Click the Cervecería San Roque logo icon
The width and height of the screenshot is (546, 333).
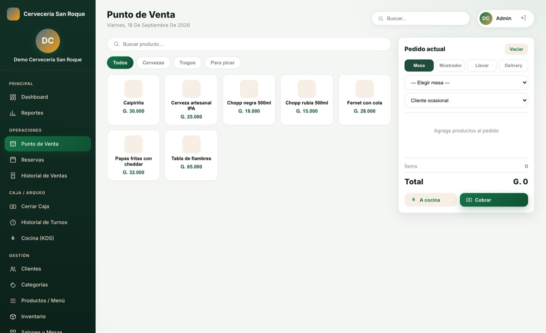pos(13,14)
